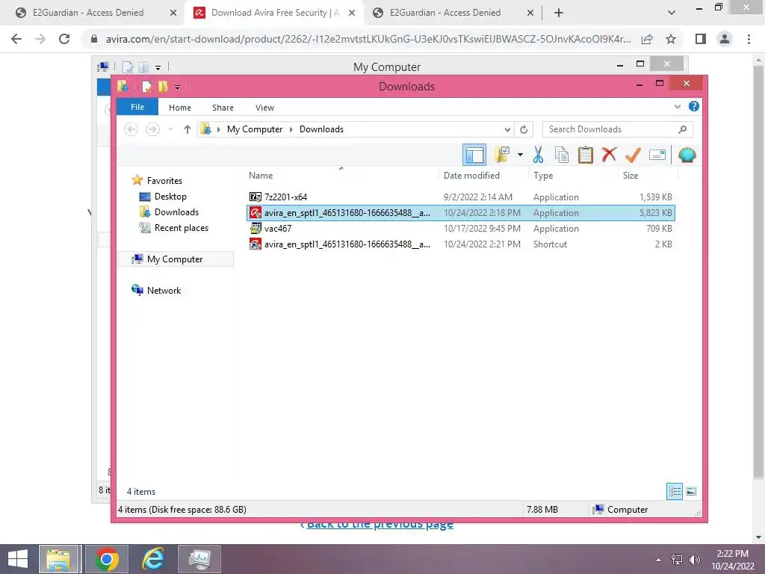Click the Forward arrow in Downloads window
The image size is (765, 574).
coord(152,129)
